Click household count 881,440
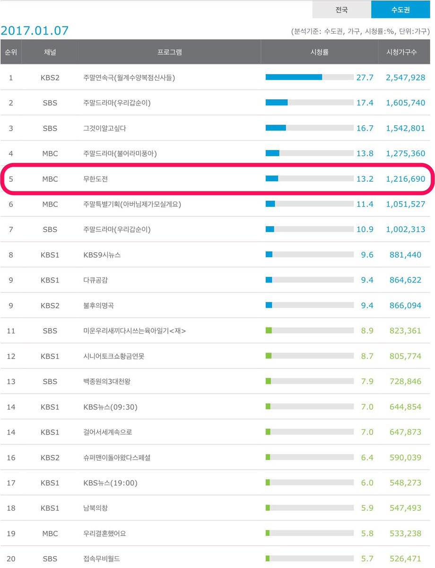Image resolution: width=435 pixels, height=568 pixels. (405, 255)
